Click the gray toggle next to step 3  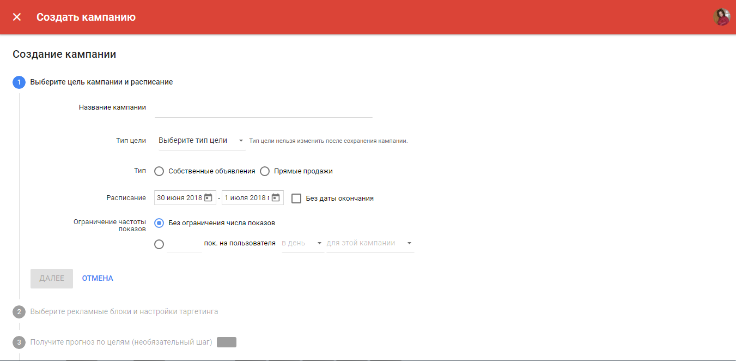tap(227, 342)
